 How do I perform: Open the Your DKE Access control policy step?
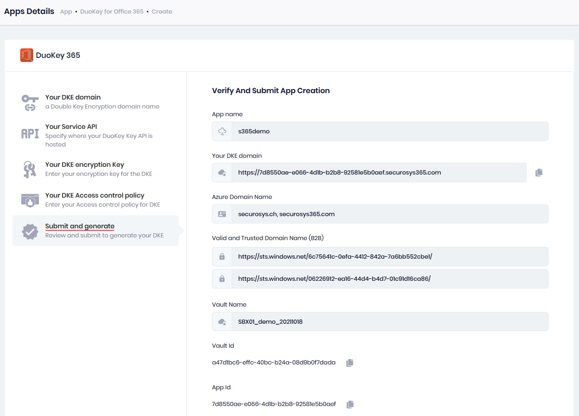click(x=96, y=200)
